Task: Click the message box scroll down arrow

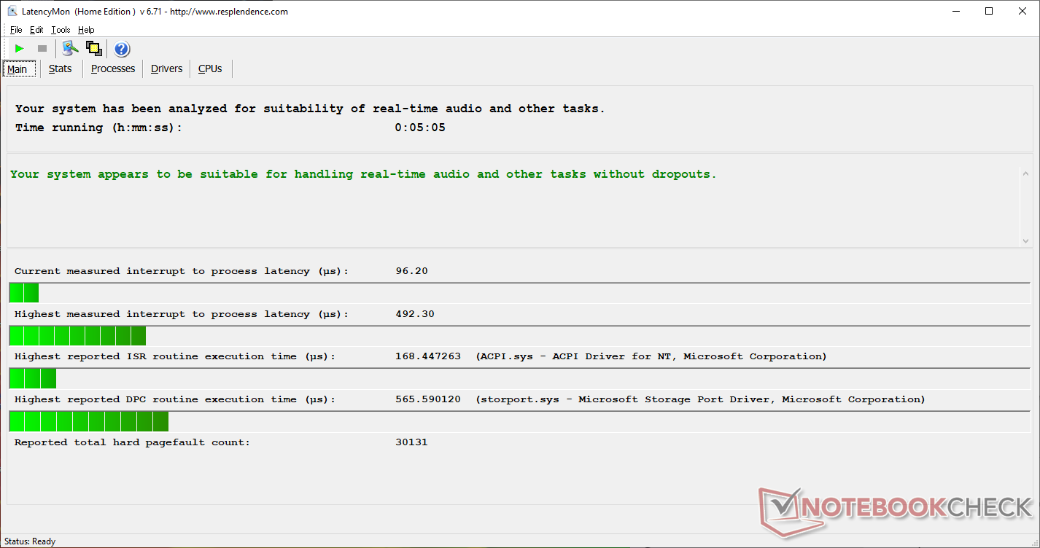Action: [1025, 240]
